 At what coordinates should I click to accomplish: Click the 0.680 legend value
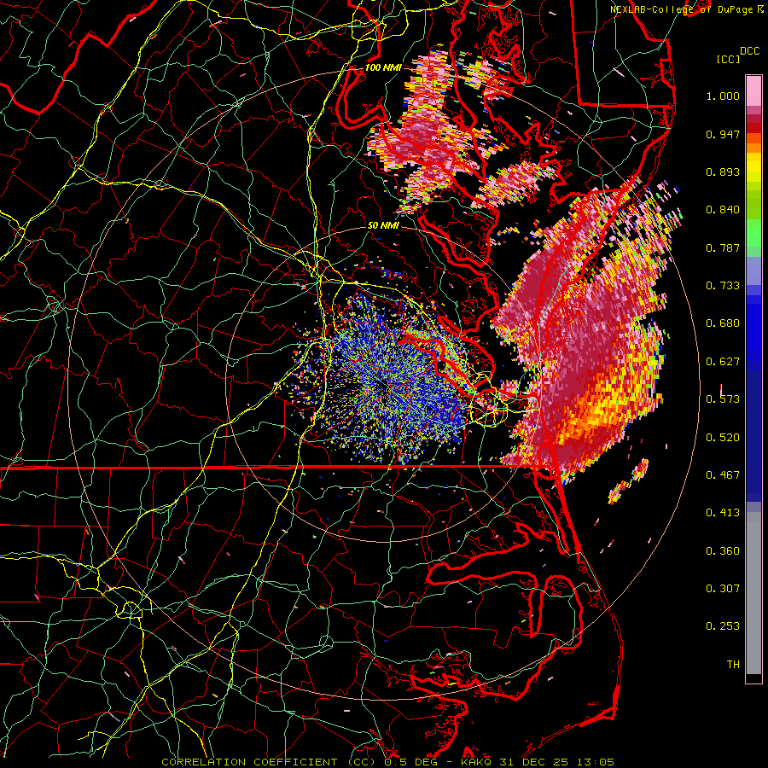tap(723, 323)
